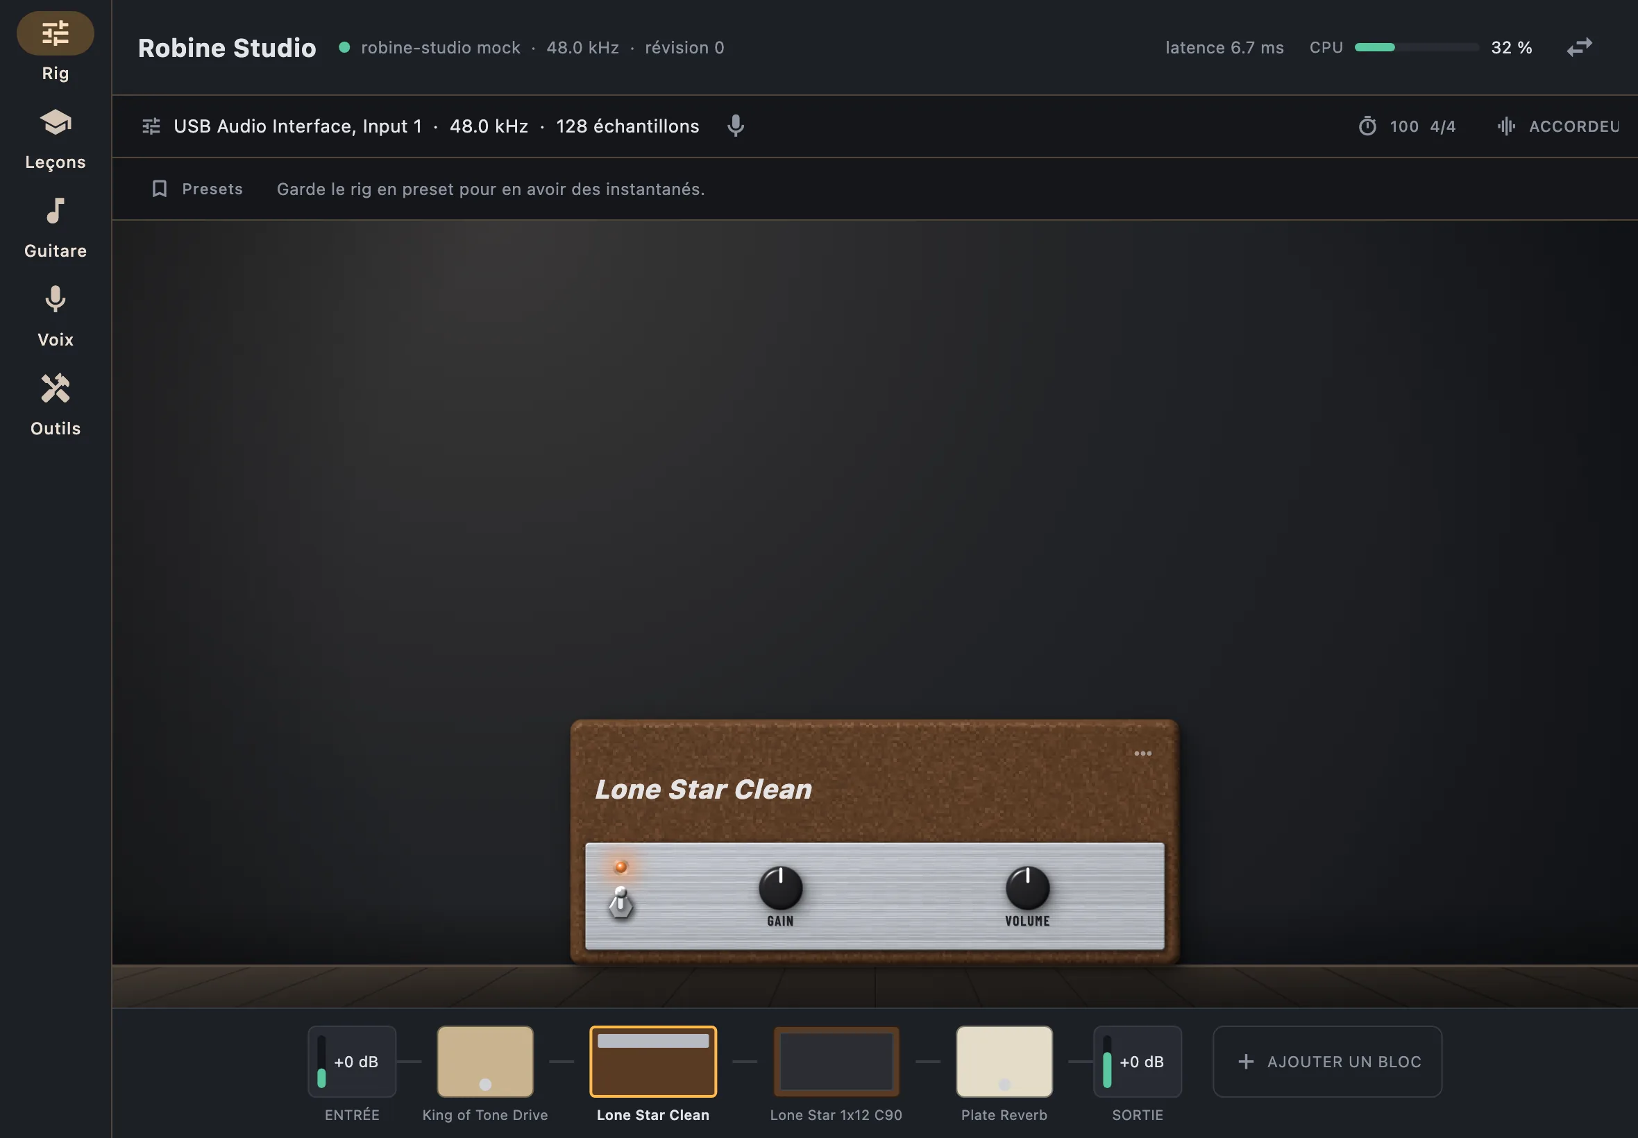Screen dimensions: 1638x1138
Task: Select the King of Tone Drive block
Action: 485,1061
